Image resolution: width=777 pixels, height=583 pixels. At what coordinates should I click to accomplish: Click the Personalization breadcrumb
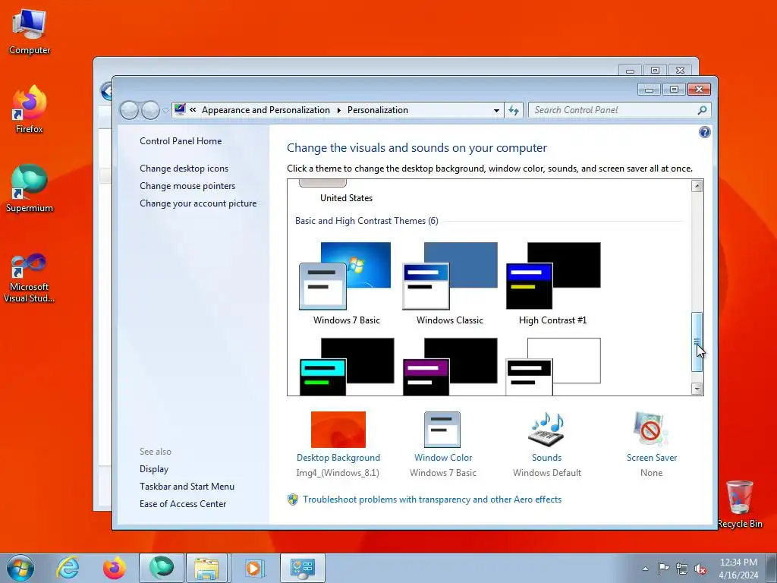[x=378, y=110]
